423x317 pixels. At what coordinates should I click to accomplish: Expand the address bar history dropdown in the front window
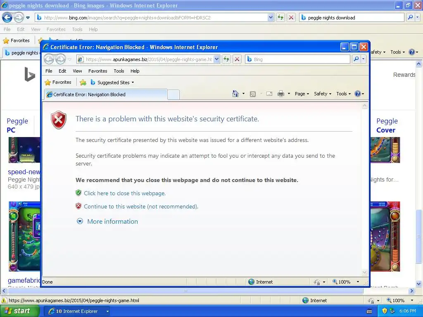point(216,59)
